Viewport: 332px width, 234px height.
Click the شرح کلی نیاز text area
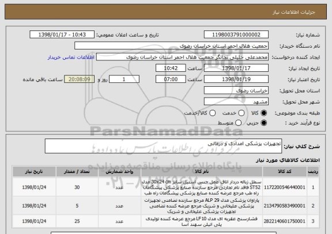[163, 146]
